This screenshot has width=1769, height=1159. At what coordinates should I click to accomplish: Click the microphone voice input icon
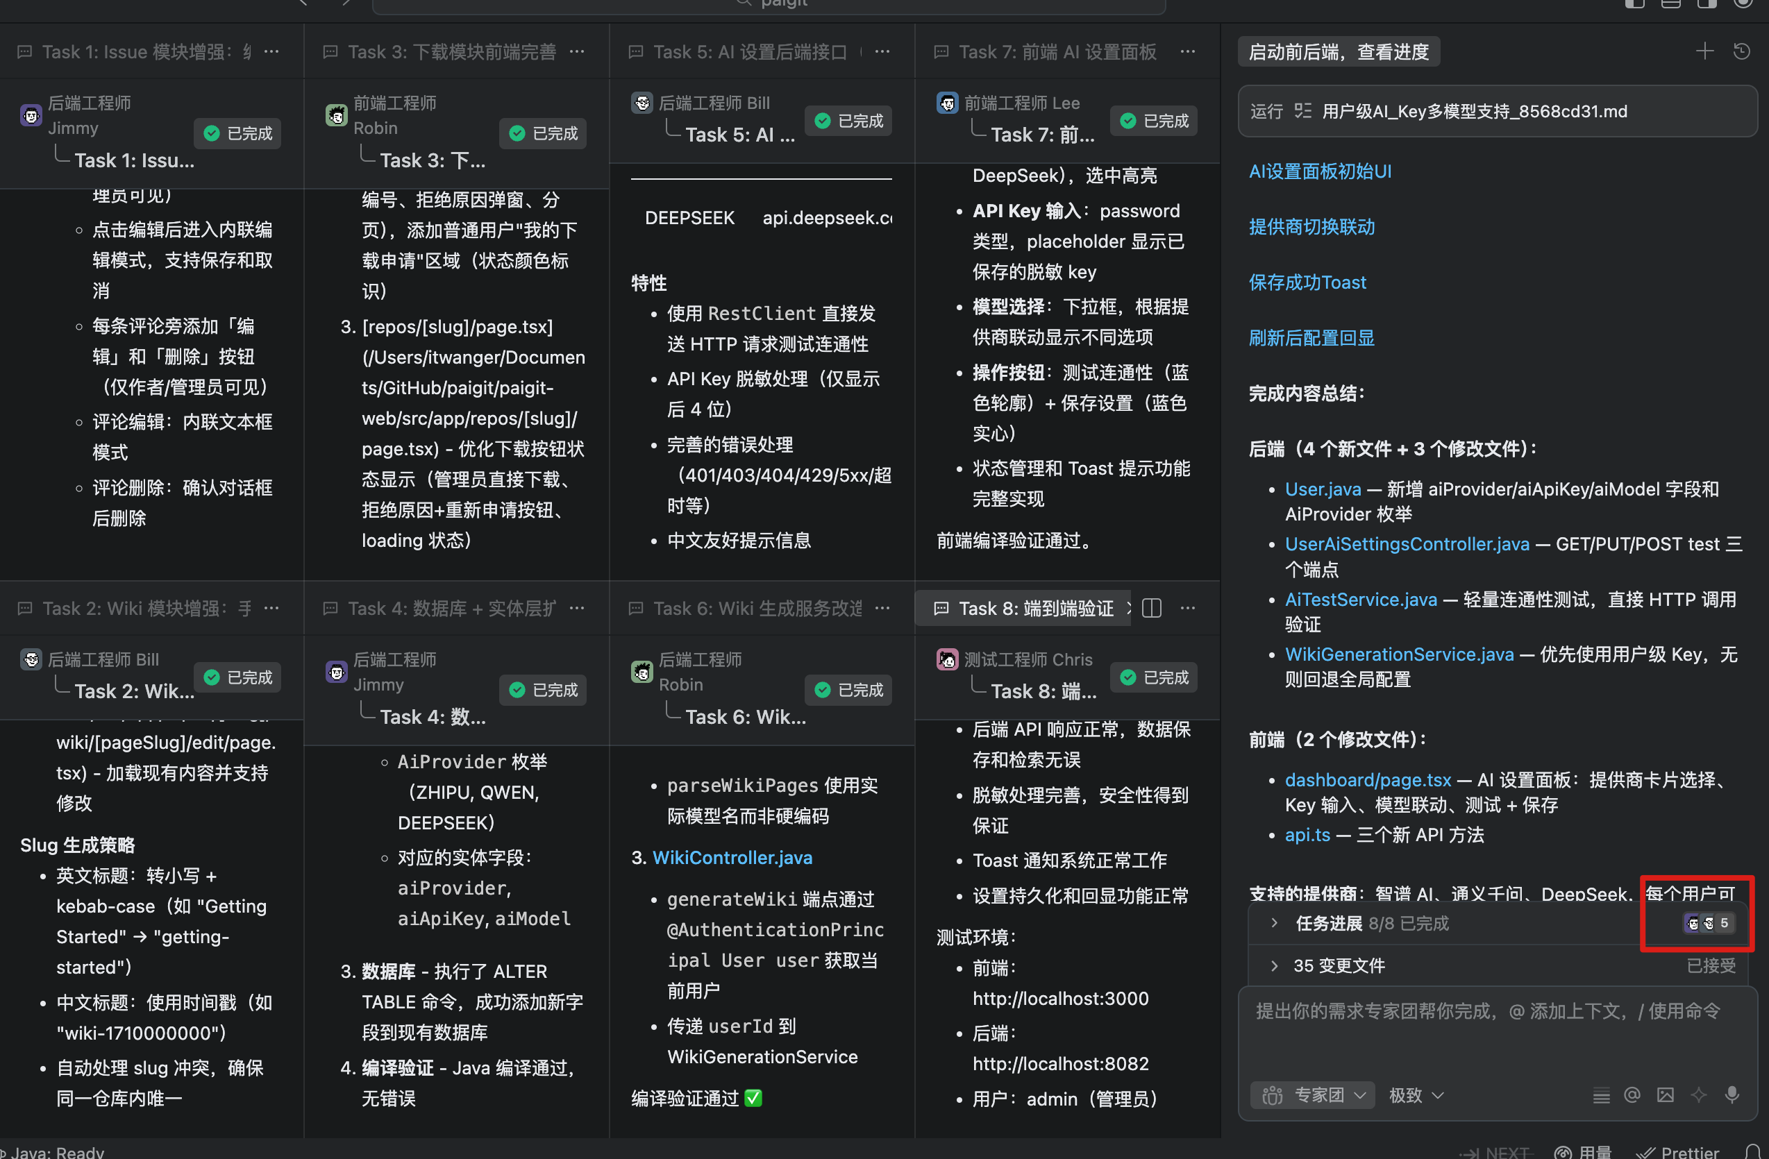pos(1732,1094)
